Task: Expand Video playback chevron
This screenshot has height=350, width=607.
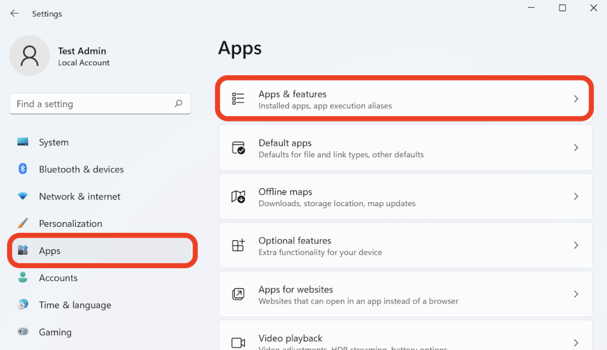Action: coord(576,343)
